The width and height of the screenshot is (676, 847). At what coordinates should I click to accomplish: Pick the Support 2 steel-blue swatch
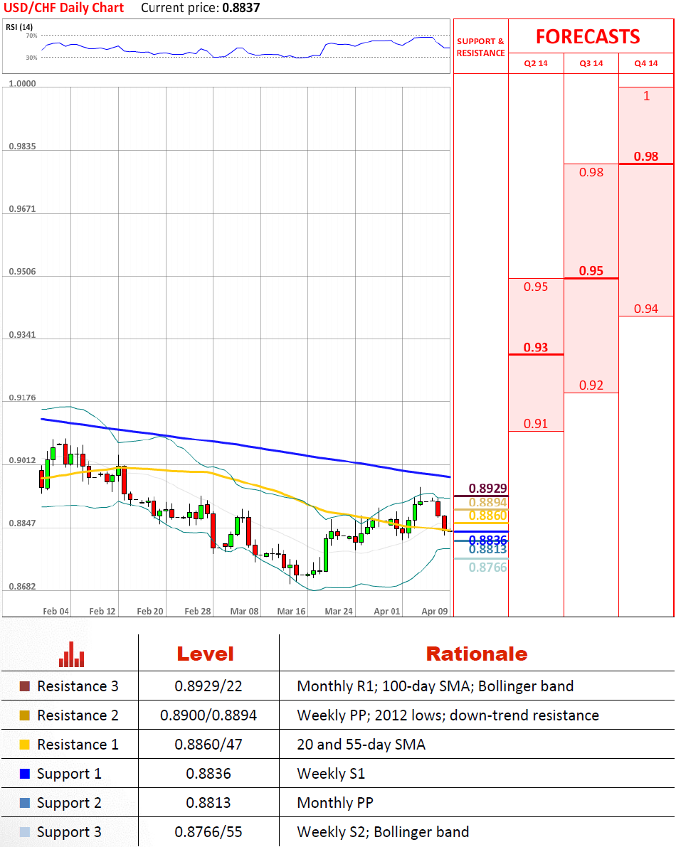tap(25, 803)
